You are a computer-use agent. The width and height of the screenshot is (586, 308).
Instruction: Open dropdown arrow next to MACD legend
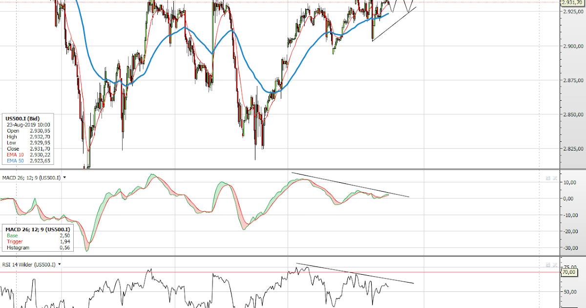point(64,177)
